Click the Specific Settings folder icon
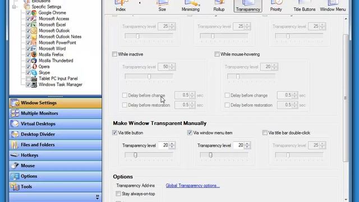 (x=27, y=7)
